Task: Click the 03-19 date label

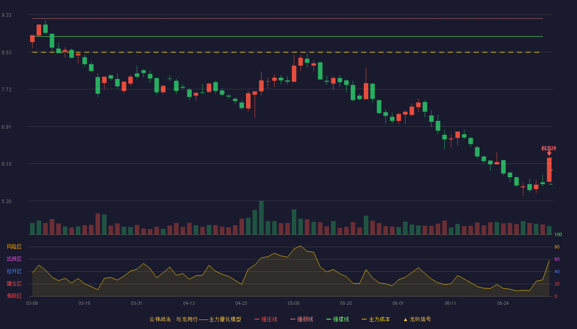Action: coord(84,303)
